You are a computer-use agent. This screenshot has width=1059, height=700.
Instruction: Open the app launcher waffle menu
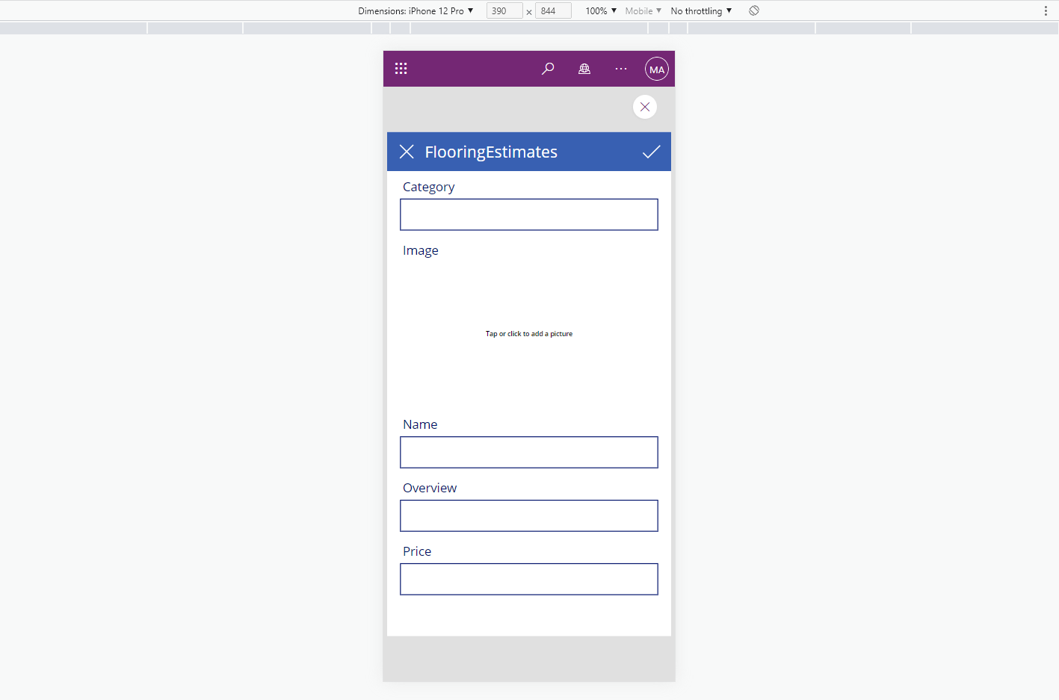[x=401, y=69]
